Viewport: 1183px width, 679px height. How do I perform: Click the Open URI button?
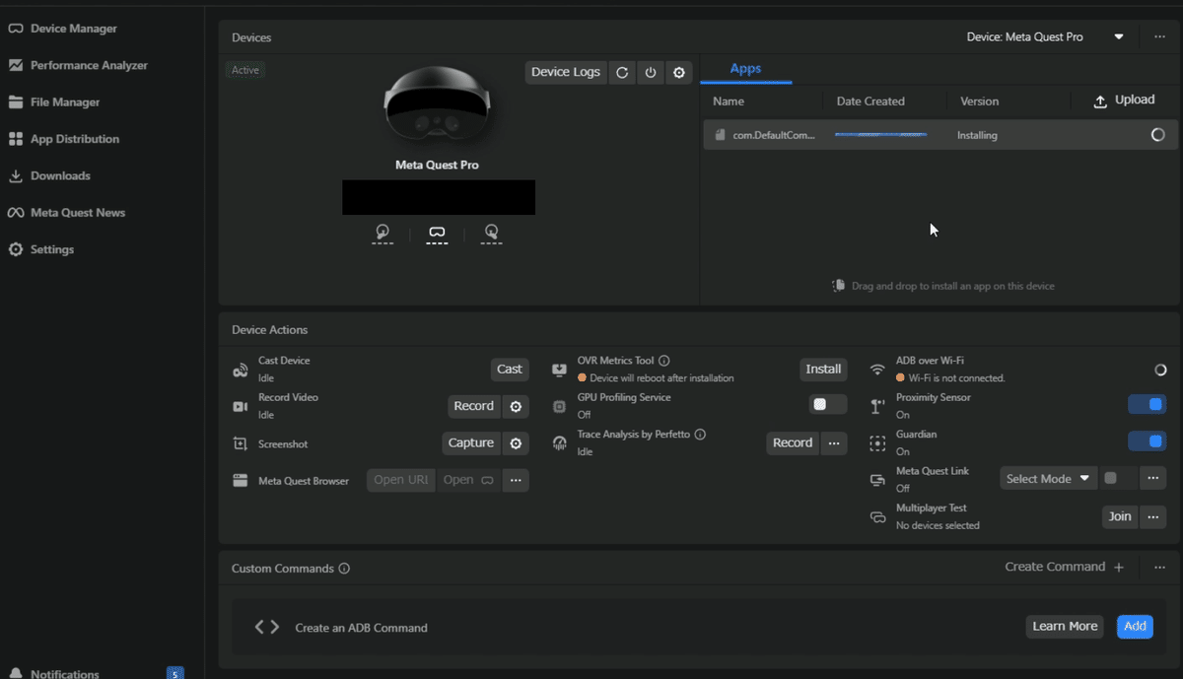pos(401,480)
